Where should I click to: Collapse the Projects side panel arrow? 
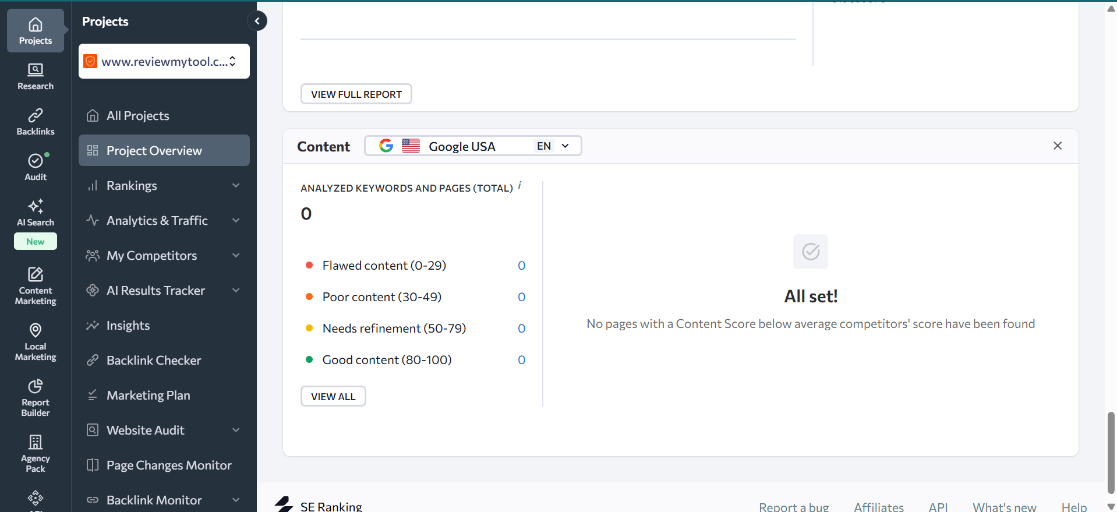(257, 21)
